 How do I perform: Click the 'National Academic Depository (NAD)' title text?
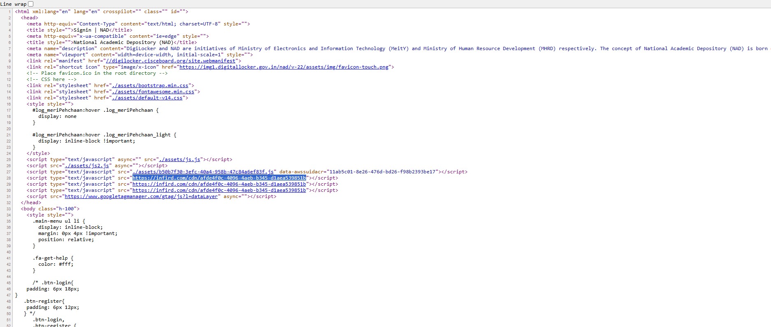click(x=123, y=42)
